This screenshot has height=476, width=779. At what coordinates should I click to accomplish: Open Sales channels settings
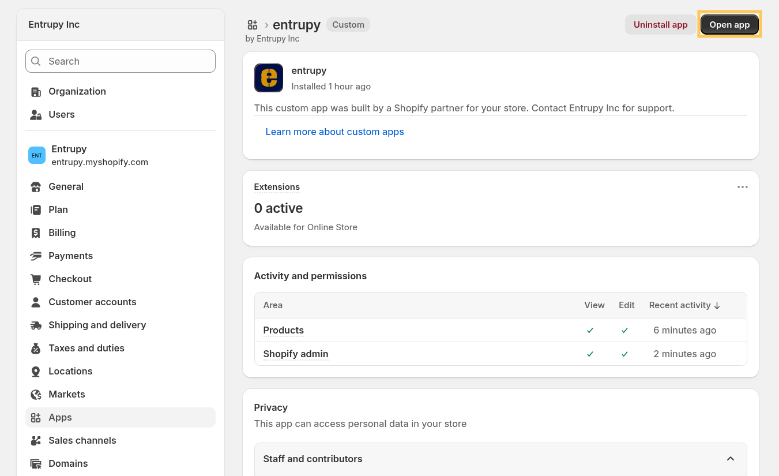(x=121, y=441)
